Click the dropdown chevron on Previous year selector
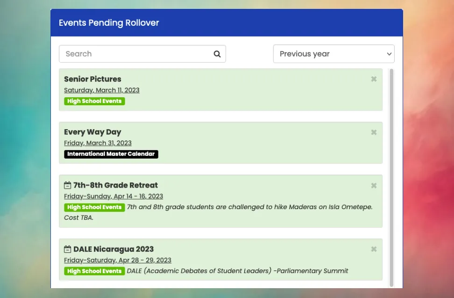This screenshot has height=298, width=454. coord(389,54)
